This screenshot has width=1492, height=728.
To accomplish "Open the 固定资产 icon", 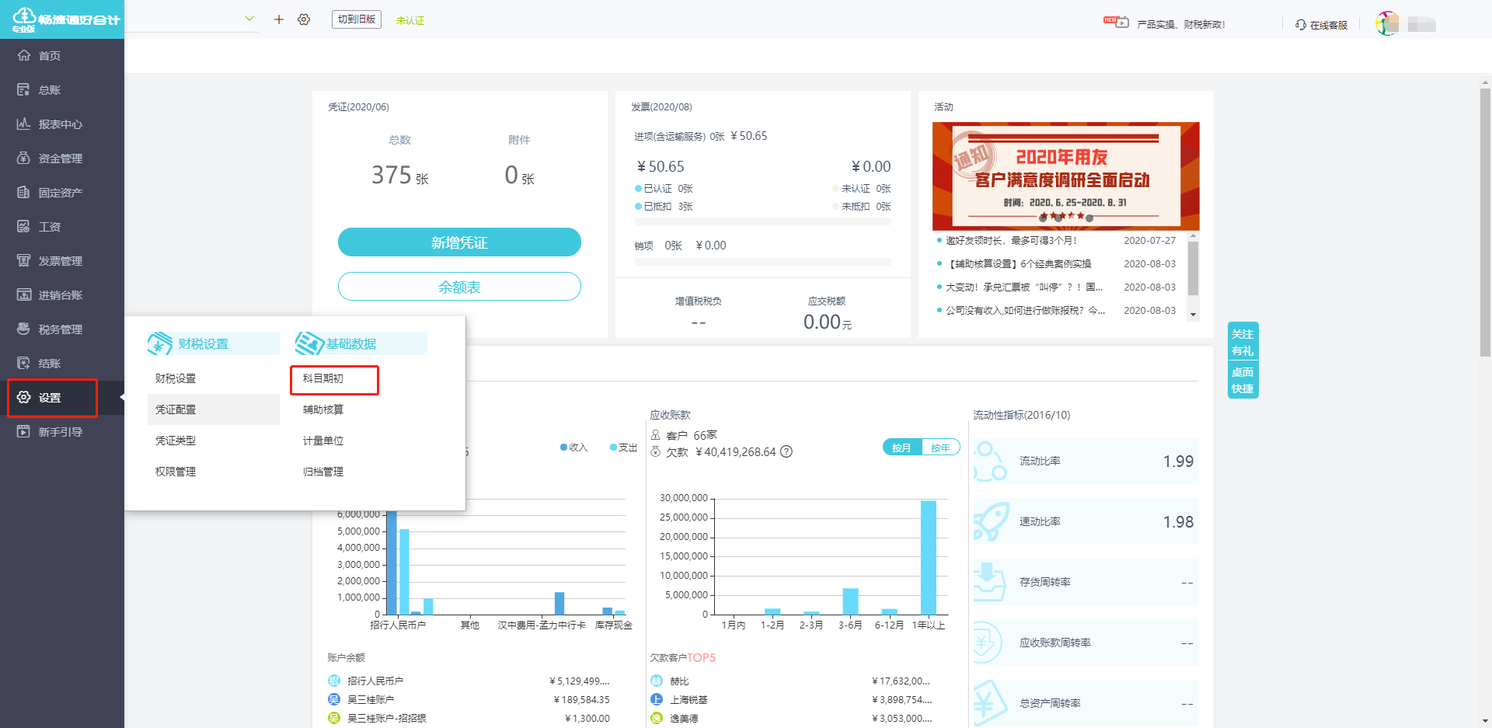I will coord(24,192).
